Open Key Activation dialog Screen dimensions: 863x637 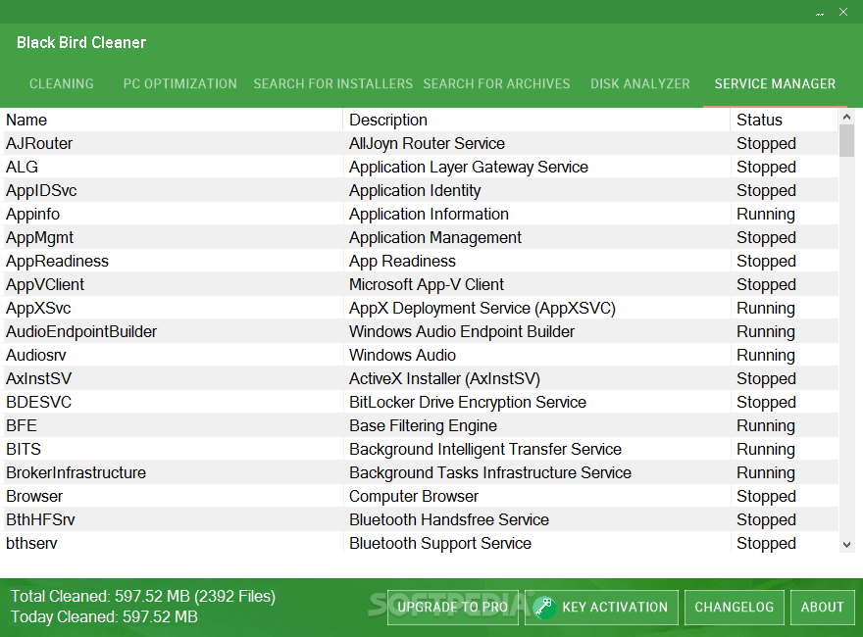(x=601, y=608)
